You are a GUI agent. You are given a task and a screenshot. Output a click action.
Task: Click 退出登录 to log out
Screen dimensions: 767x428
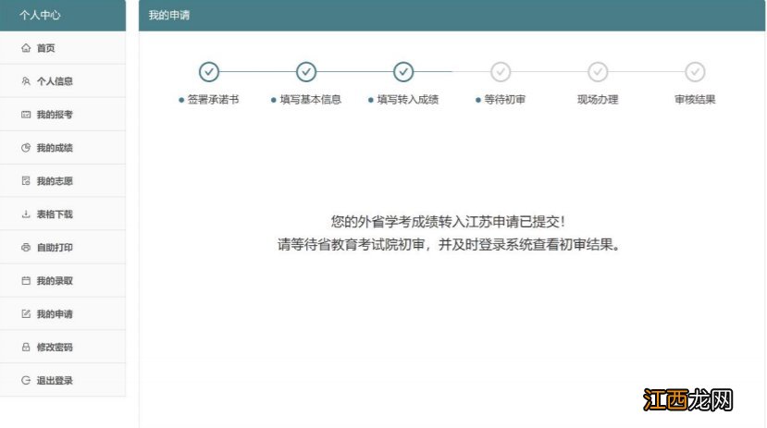63,380
